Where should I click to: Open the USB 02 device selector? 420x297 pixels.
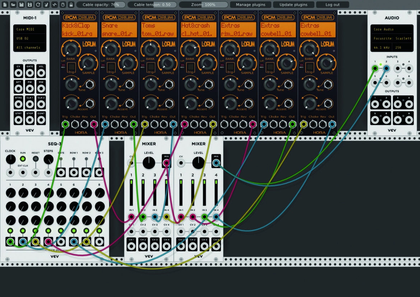pyautogui.click(x=30, y=38)
